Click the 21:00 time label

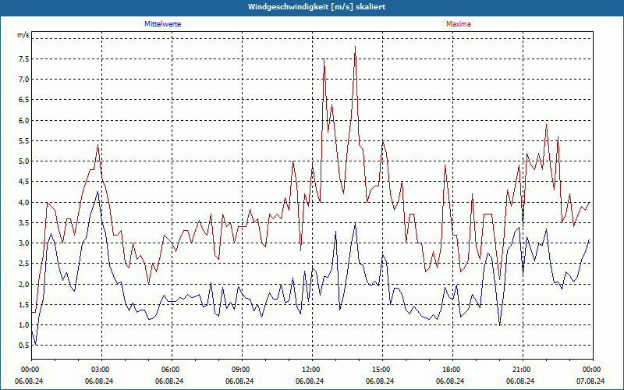(523, 370)
